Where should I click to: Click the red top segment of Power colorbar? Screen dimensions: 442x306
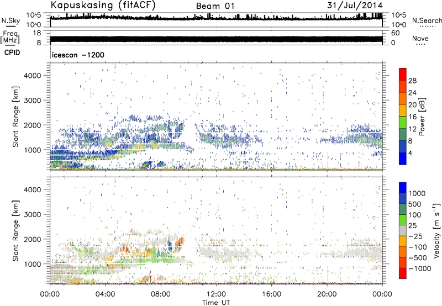403,74
